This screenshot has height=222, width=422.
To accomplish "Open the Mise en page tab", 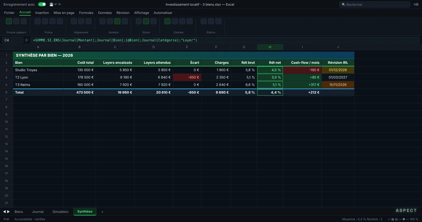I will coord(64,13).
